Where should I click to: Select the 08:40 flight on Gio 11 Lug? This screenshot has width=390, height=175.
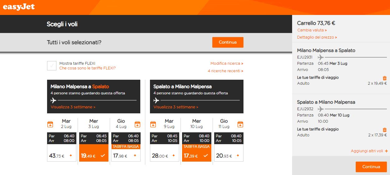click(229, 147)
